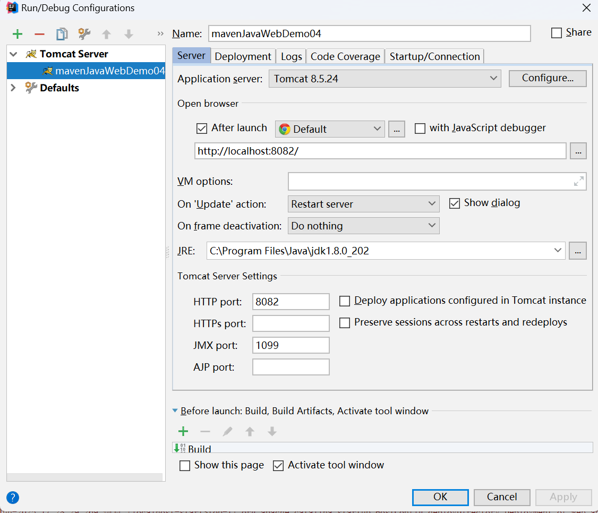598x513 pixels.
Task: Select mavenJavaWebDemo04 in the configuration tree
Action: pyautogui.click(x=86, y=71)
